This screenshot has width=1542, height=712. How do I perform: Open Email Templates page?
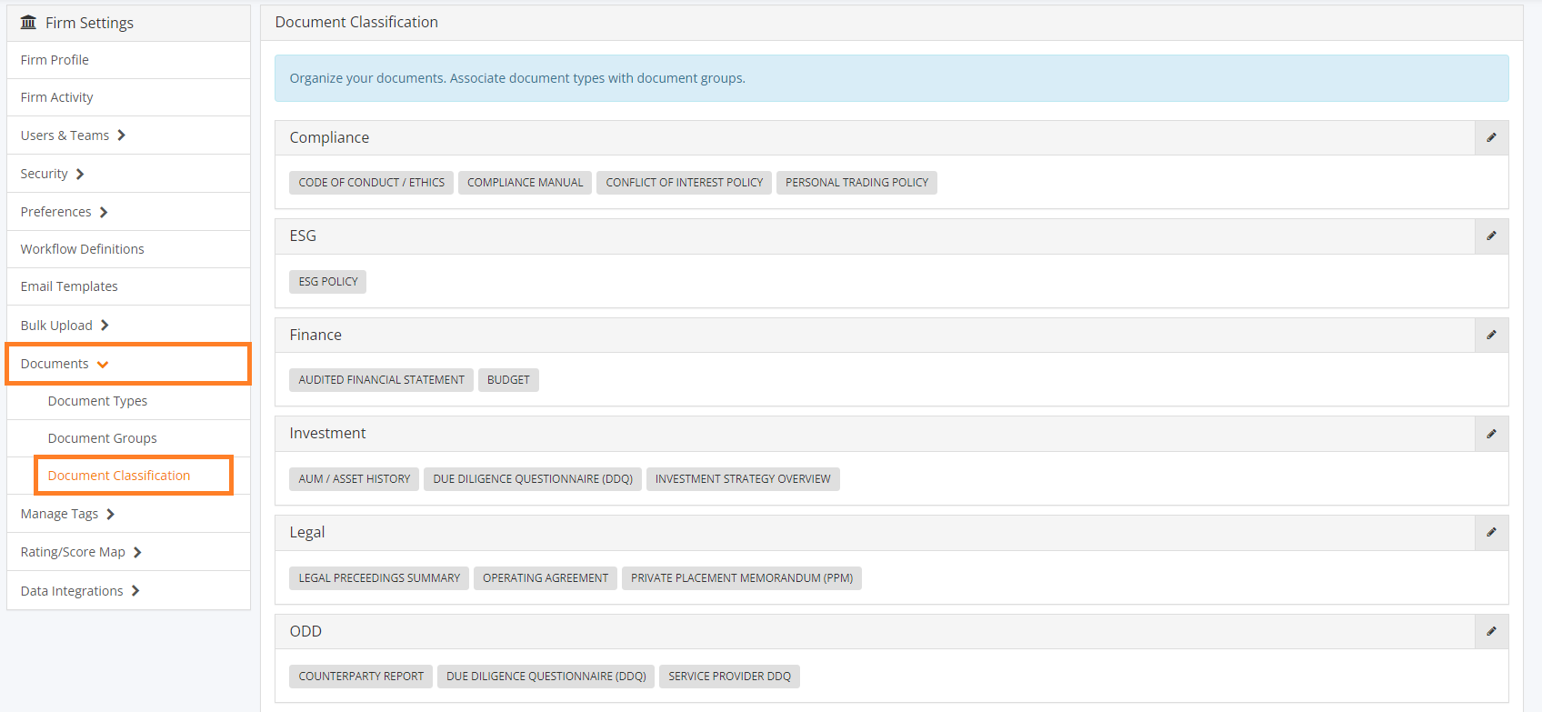click(x=128, y=286)
